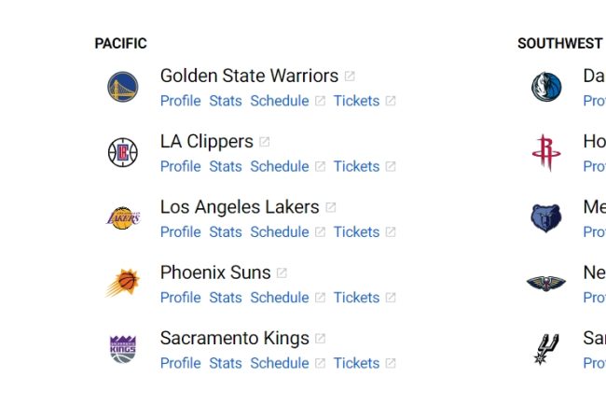Click the LA Clippers logo
This screenshot has width=606, height=405.
pyautogui.click(x=123, y=152)
